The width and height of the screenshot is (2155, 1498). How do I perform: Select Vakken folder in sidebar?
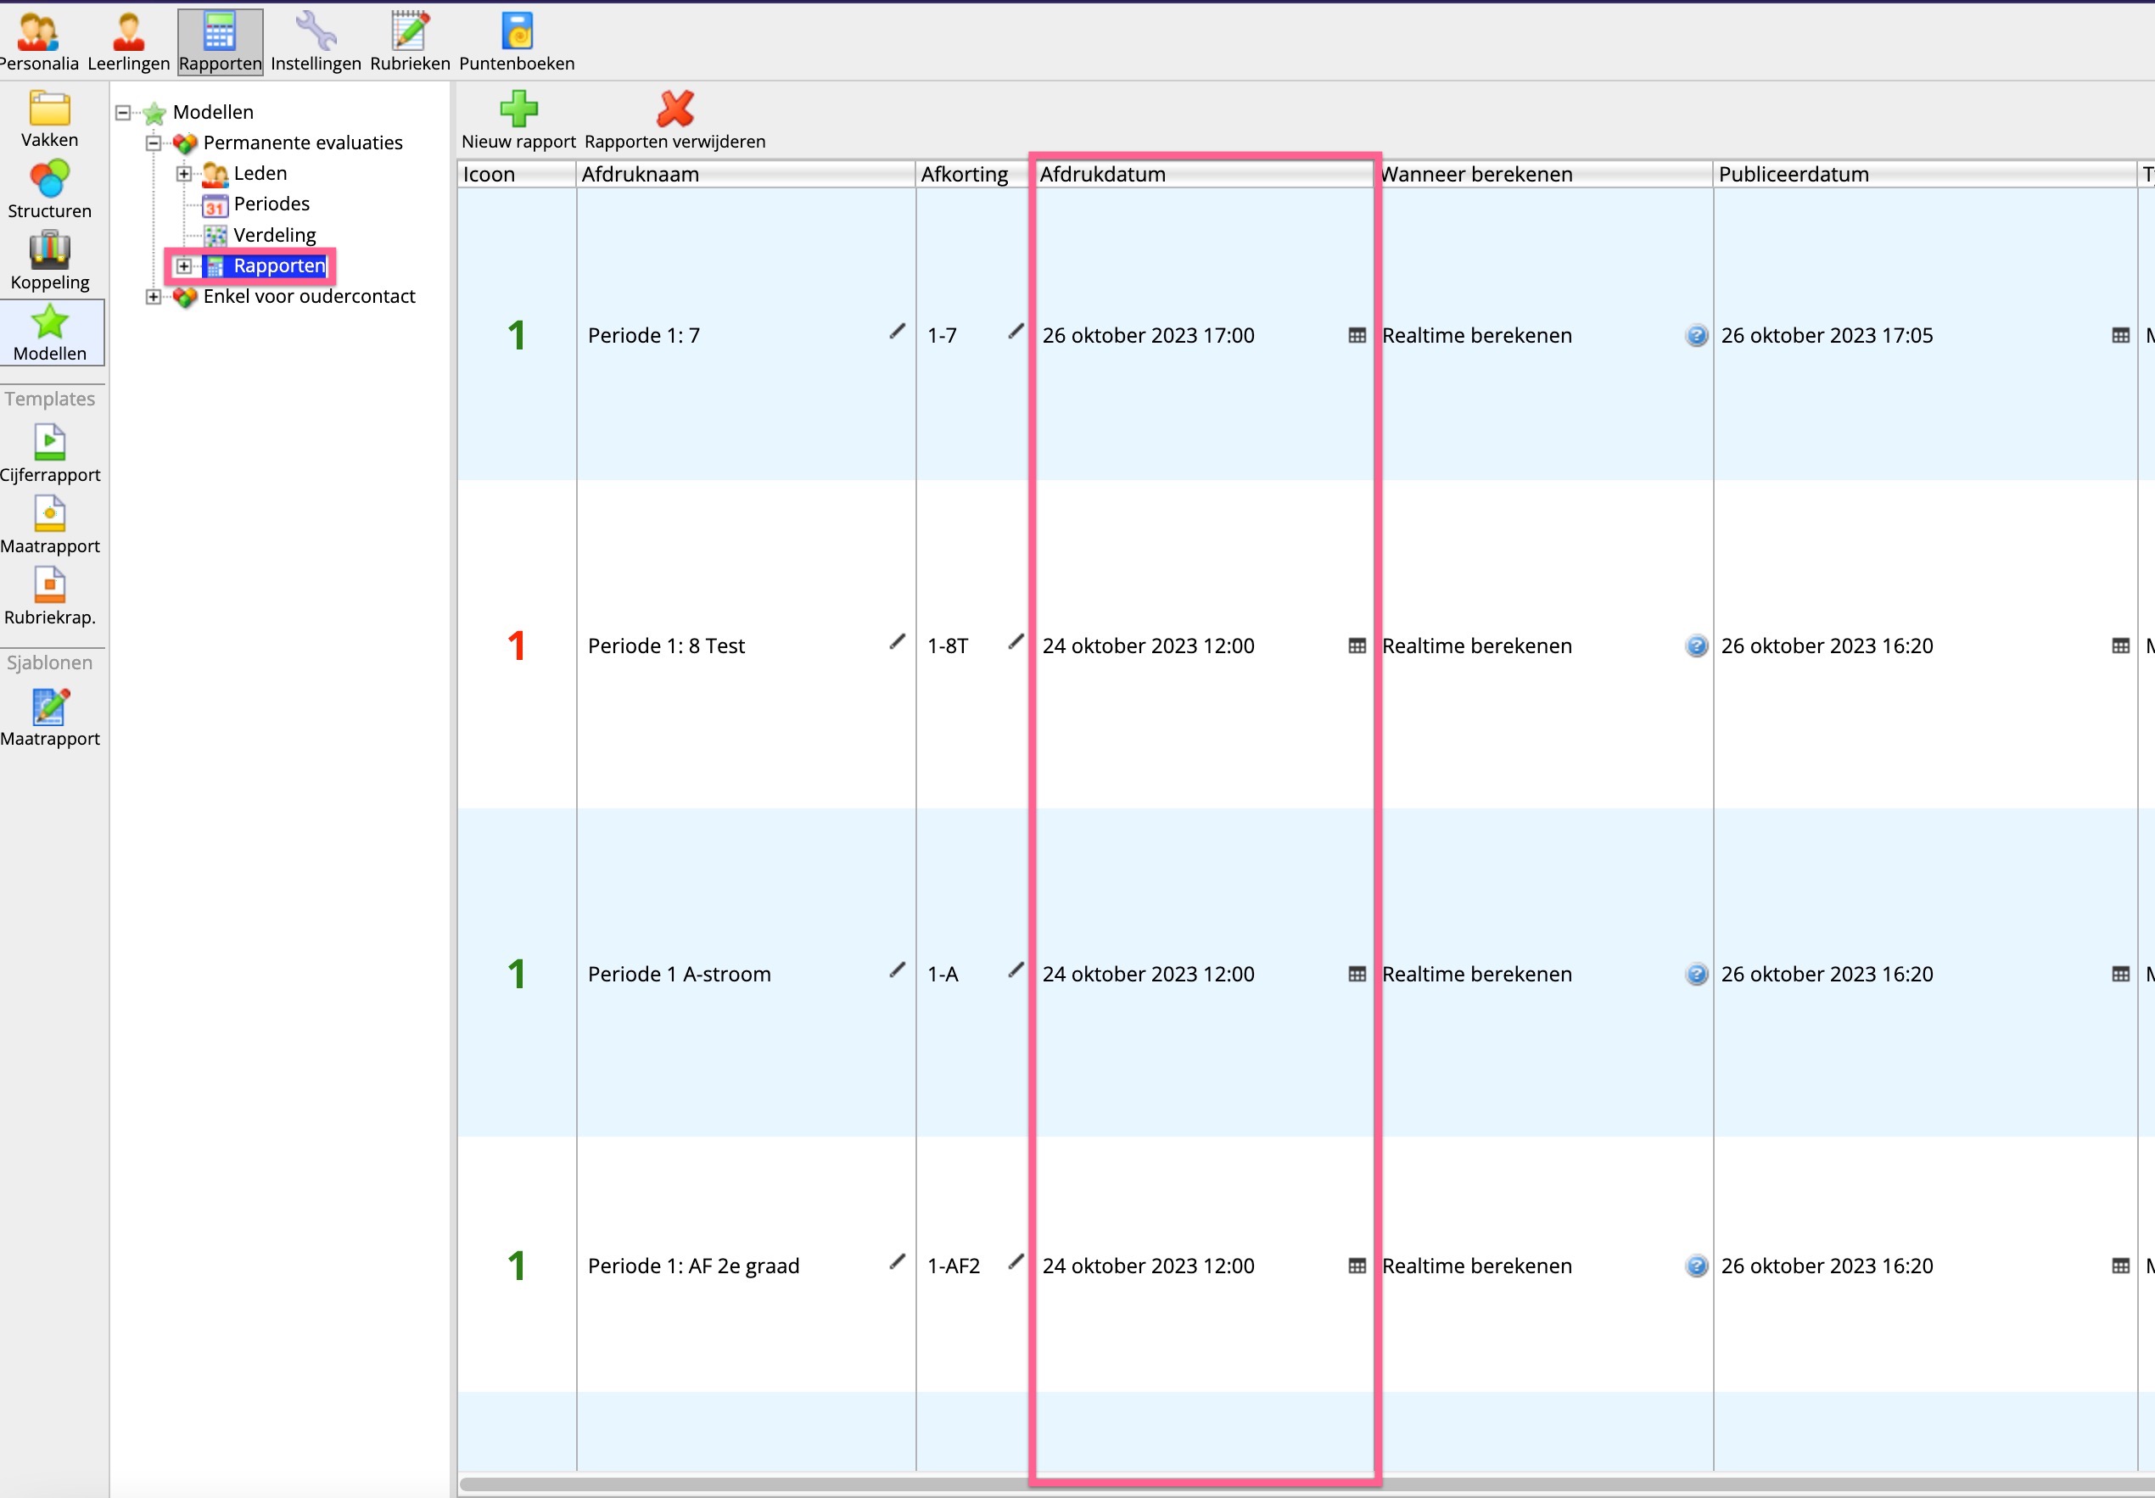tap(50, 111)
